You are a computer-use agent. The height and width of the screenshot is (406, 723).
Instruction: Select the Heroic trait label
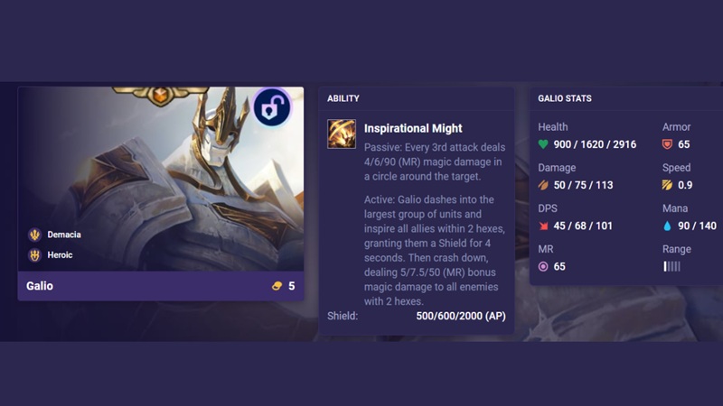tap(60, 255)
